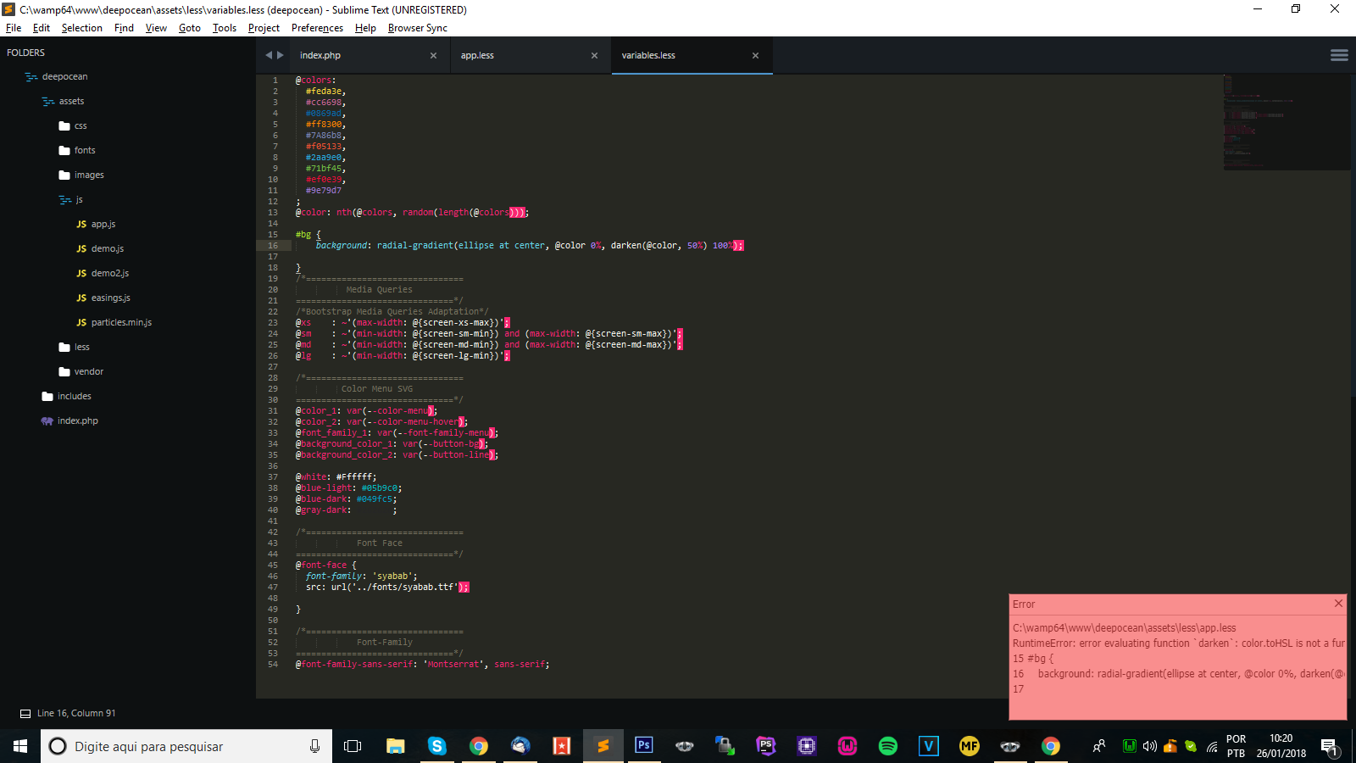Open the Preferences menu
Image resolution: width=1356 pixels, height=763 pixels.
coord(317,28)
